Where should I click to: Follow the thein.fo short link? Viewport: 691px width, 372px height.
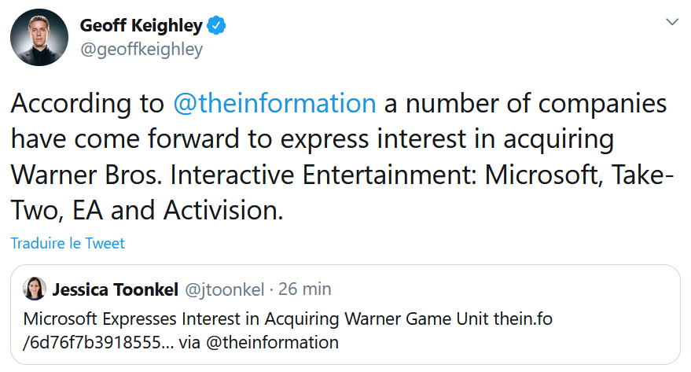(x=523, y=319)
